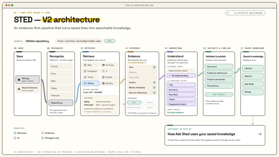The width and height of the screenshot is (279, 157).
Task: Toggle the Transcript evidence dash marker
Action: point(154,77)
